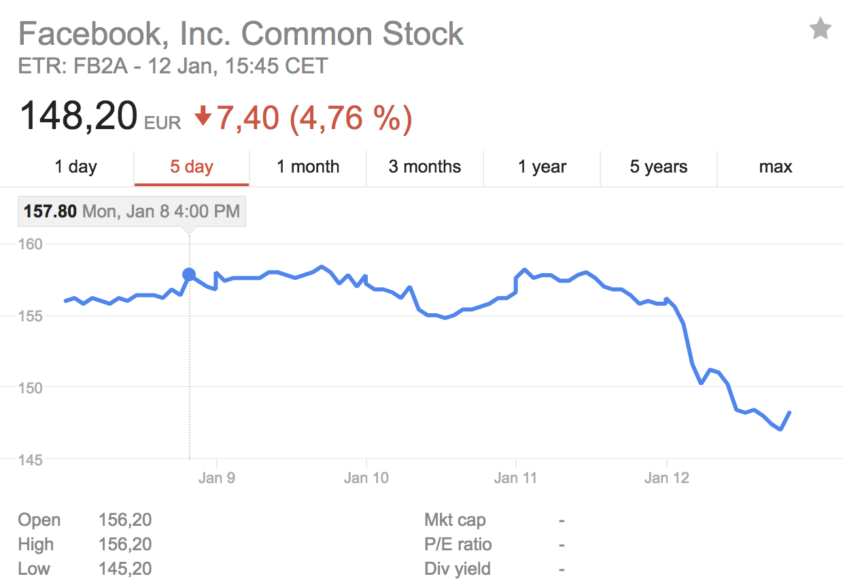Image resolution: width=843 pixels, height=587 pixels.
Task: View the 1 year performance chart
Action: coord(541,166)
